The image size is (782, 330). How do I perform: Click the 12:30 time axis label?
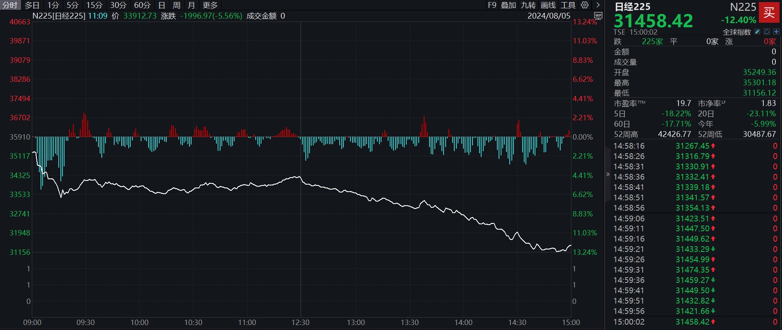click(x=300, y=323)
